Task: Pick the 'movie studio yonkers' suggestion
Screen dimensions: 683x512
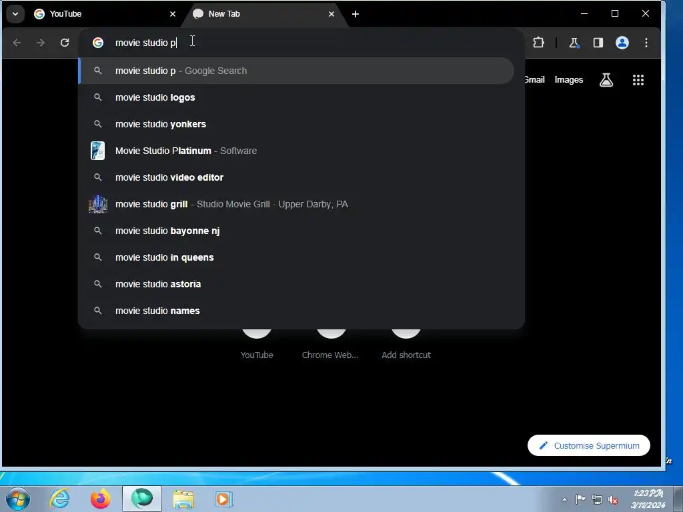Action: point(296,124)
